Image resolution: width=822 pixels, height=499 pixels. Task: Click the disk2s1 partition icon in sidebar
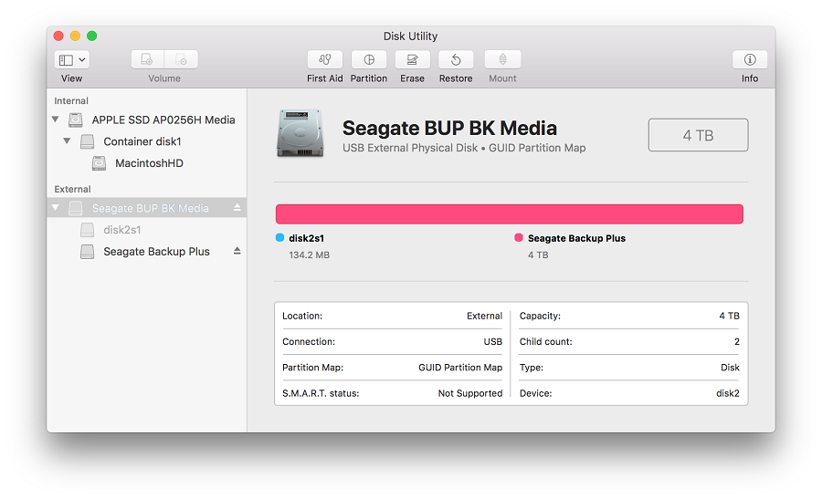88,230
